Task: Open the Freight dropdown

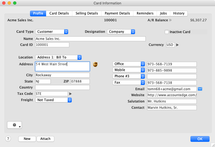Action: (53, 100)
